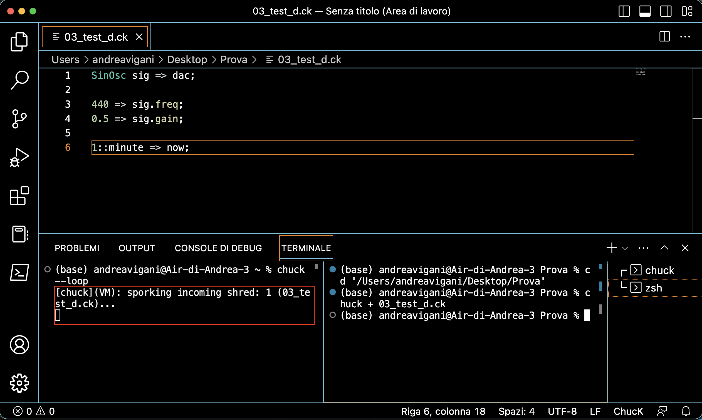Create a new terminal with plus icon
This screenshot has height=420, width=702.
point(611,248)
